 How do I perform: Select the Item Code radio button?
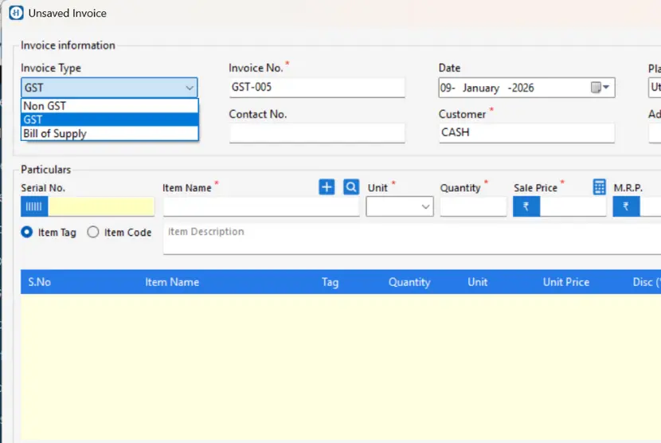coord(93,233)
